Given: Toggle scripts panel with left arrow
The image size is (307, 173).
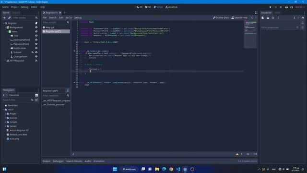Looking at the screenshot, I should (x=73, y=154).
